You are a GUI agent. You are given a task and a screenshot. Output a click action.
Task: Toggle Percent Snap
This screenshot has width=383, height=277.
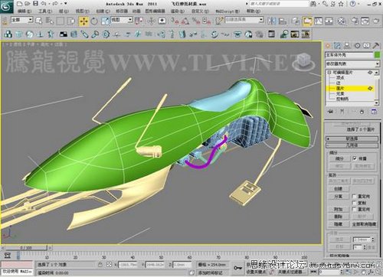point(196,21)
